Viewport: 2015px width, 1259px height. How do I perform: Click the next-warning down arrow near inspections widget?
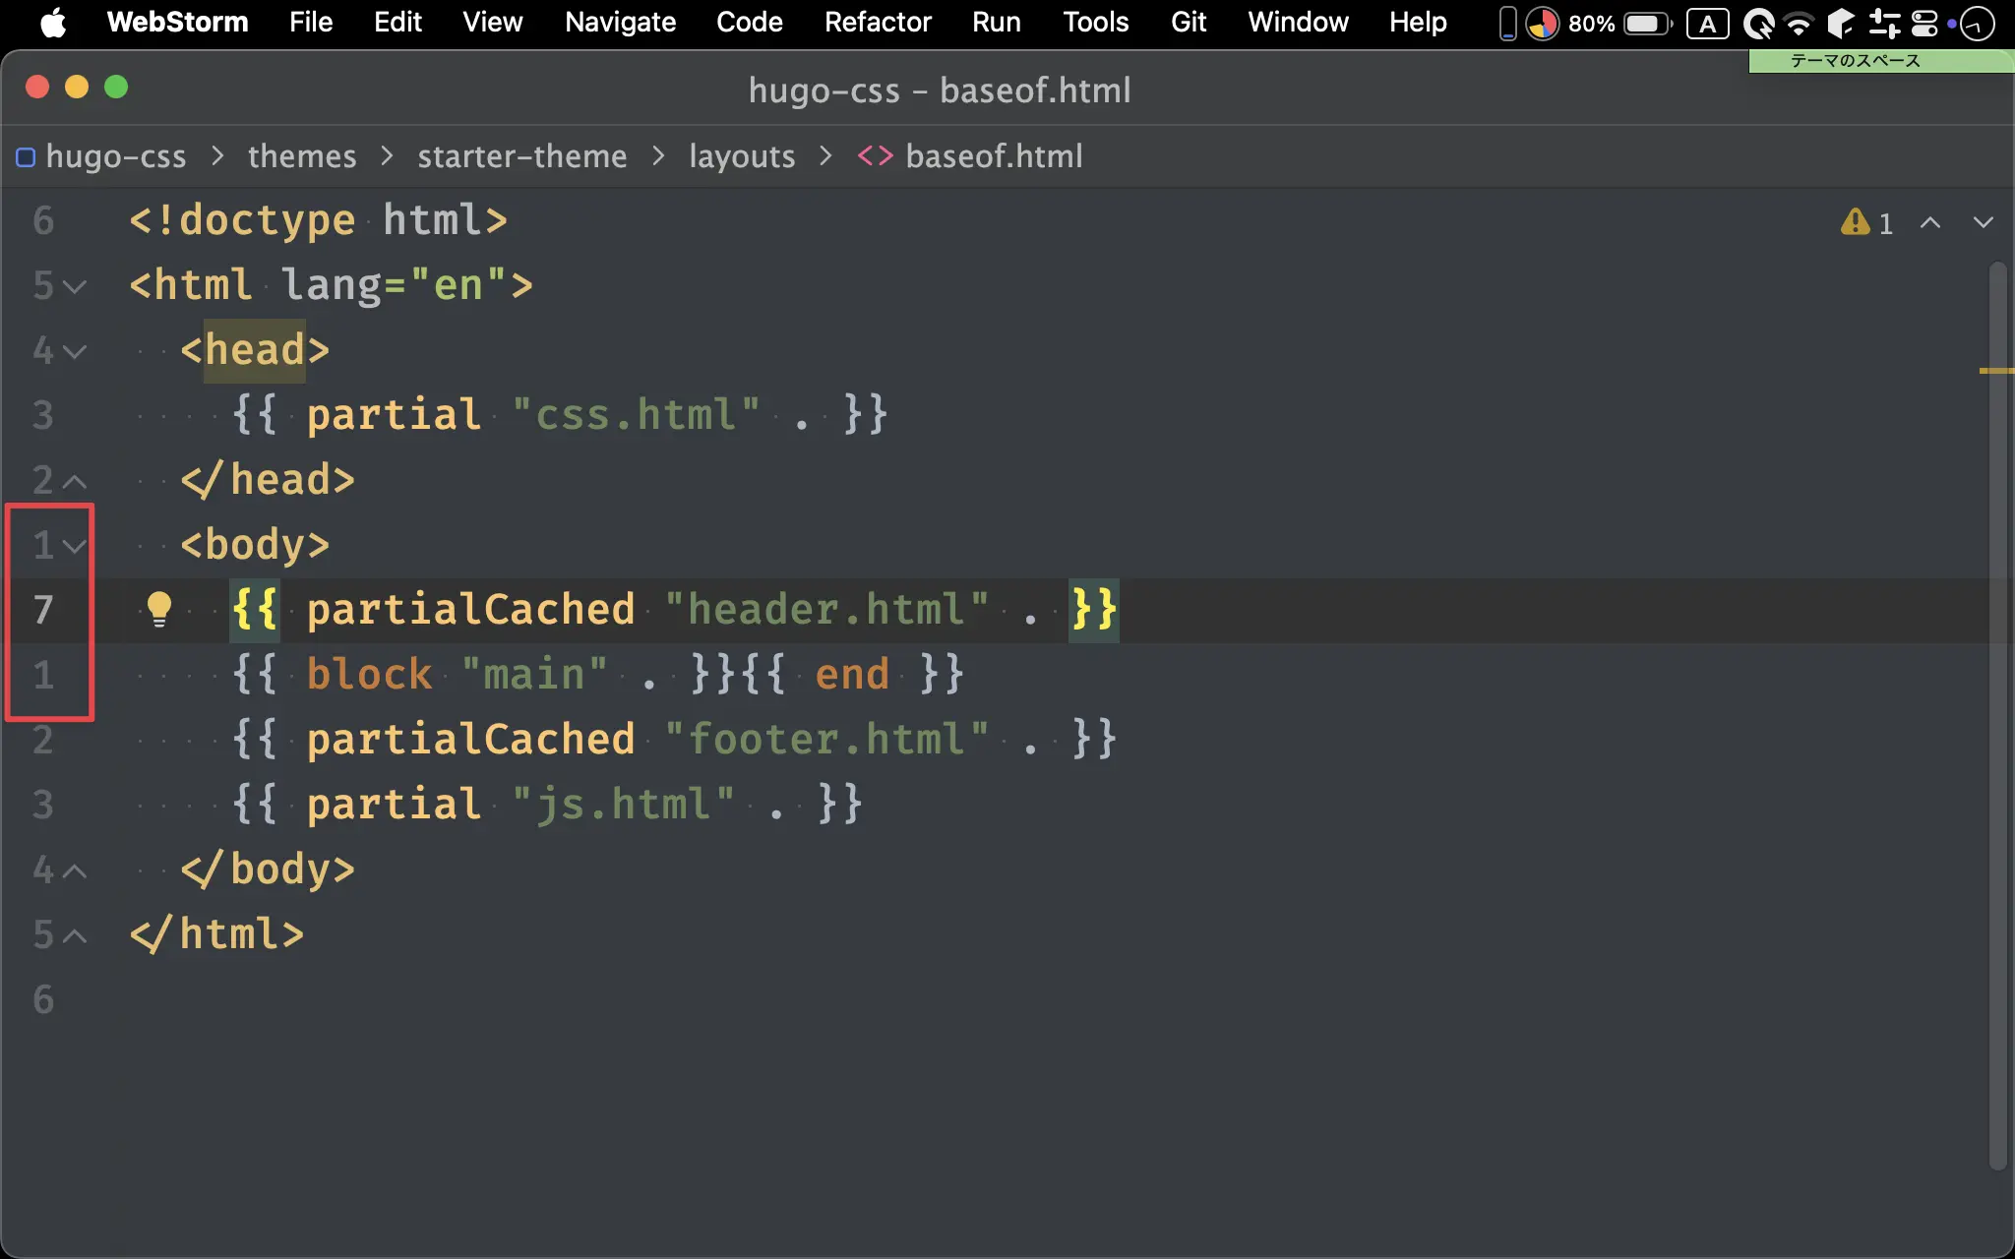(x=1984, y=223)
